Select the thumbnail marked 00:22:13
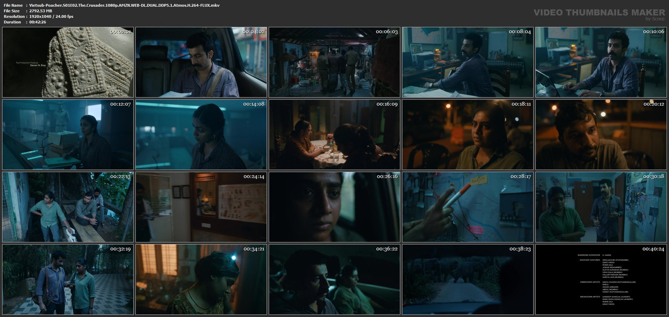Image resolution: width=669 pixels, height=317 pixels. click(68, 207)
